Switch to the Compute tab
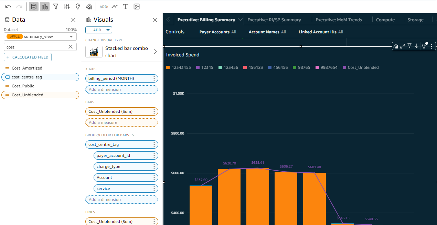This screenshot has width=437, height=225. pyautogui.click(x=385, y=20)
